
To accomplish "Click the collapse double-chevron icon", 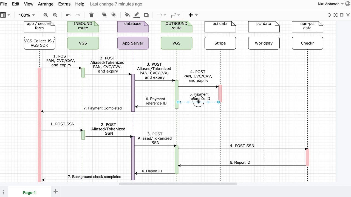I will click(x=348, y=15).
